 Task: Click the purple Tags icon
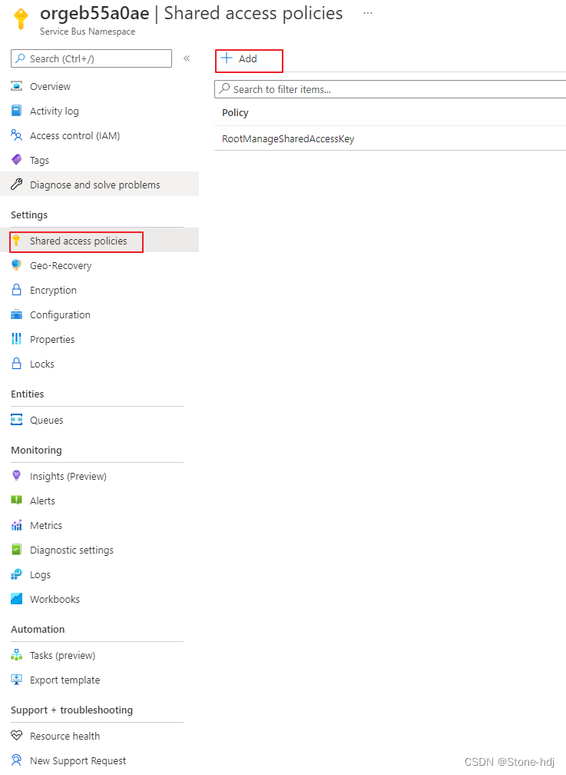(x=16, y=160)
